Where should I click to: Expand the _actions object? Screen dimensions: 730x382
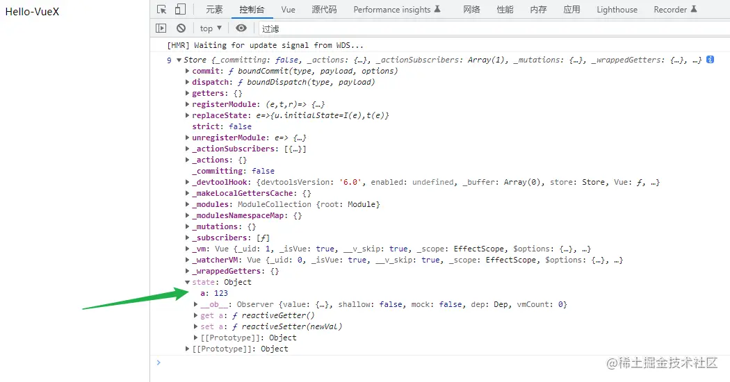click(187, 160)
